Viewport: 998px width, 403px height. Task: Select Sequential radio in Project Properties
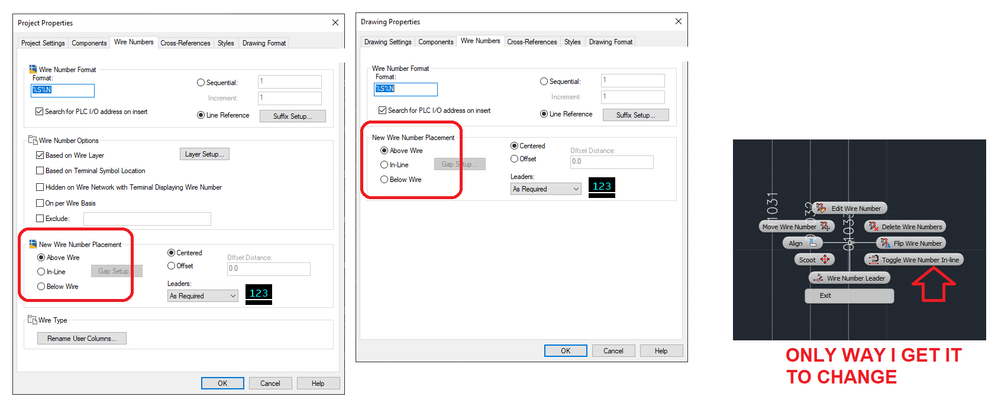(x=201, y=83)
